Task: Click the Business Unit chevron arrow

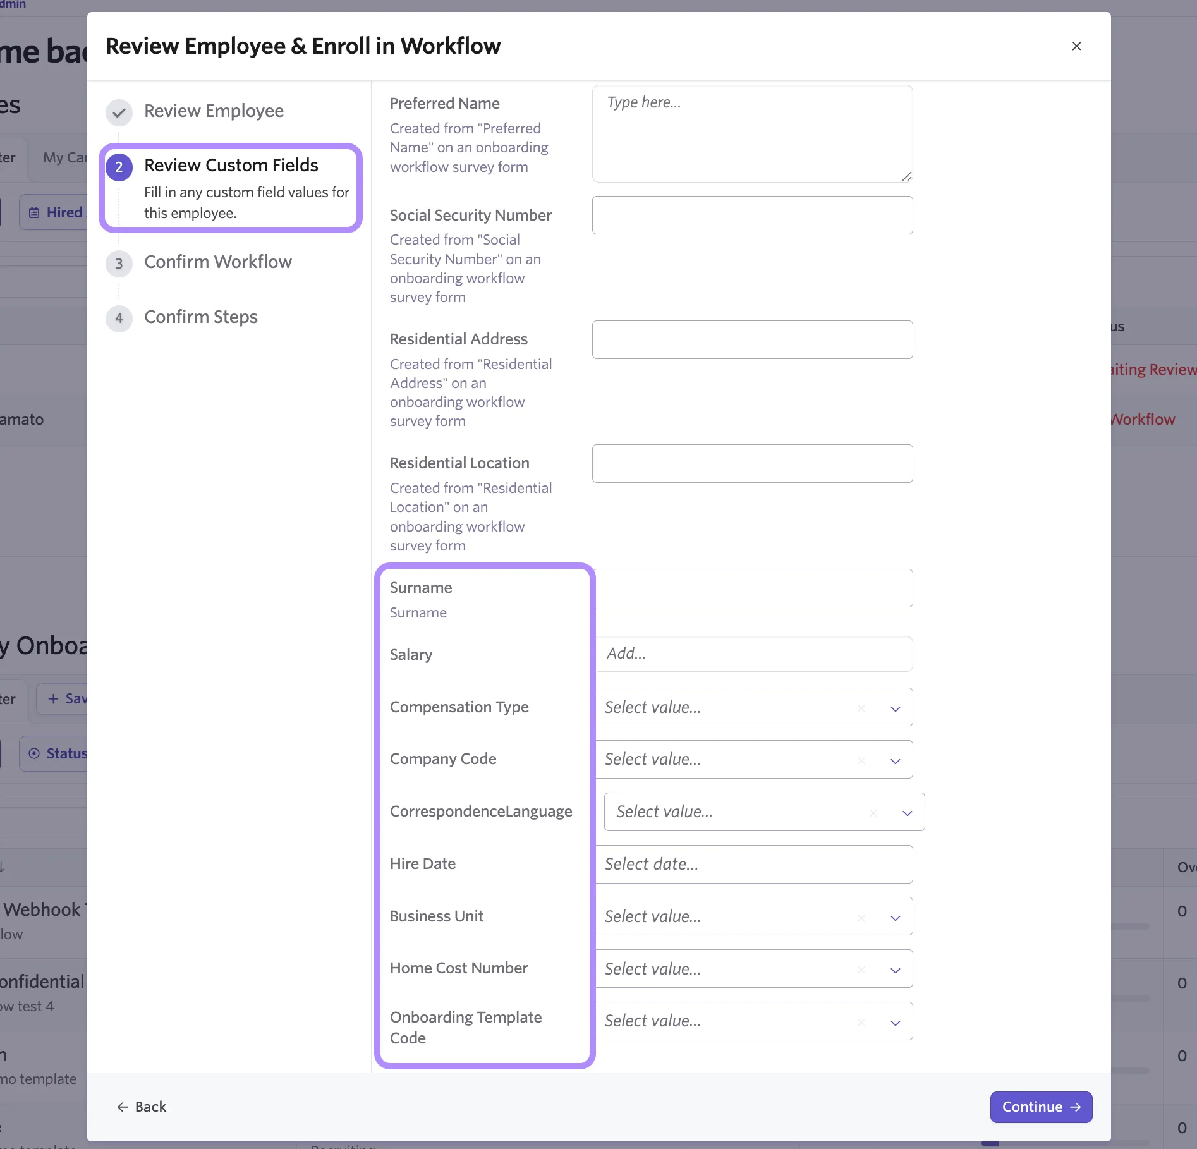Action: pos(895,918)
